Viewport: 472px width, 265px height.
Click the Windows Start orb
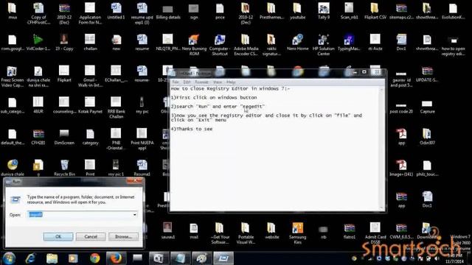(x=9, y=258)
